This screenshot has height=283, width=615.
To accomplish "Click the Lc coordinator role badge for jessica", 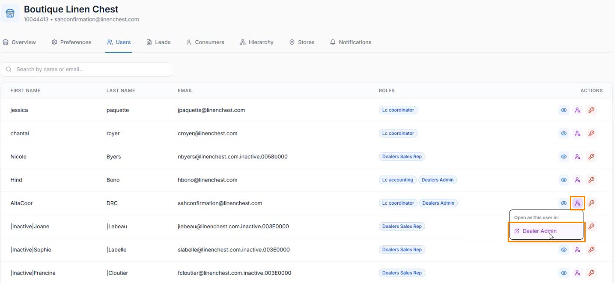I will 398,110.
